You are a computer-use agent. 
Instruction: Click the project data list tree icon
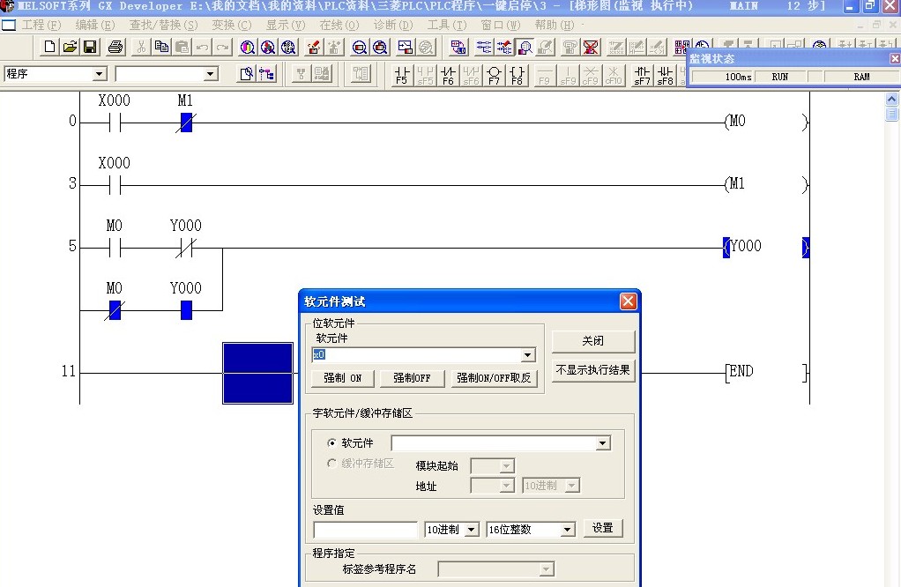point(266,73)
